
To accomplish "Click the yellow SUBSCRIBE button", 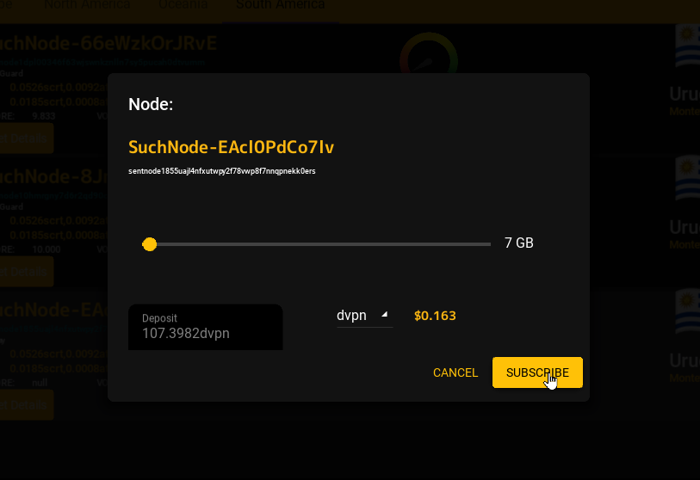I will 537,372.
